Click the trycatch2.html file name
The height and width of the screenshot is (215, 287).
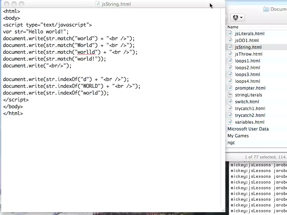tap(250, 116)
